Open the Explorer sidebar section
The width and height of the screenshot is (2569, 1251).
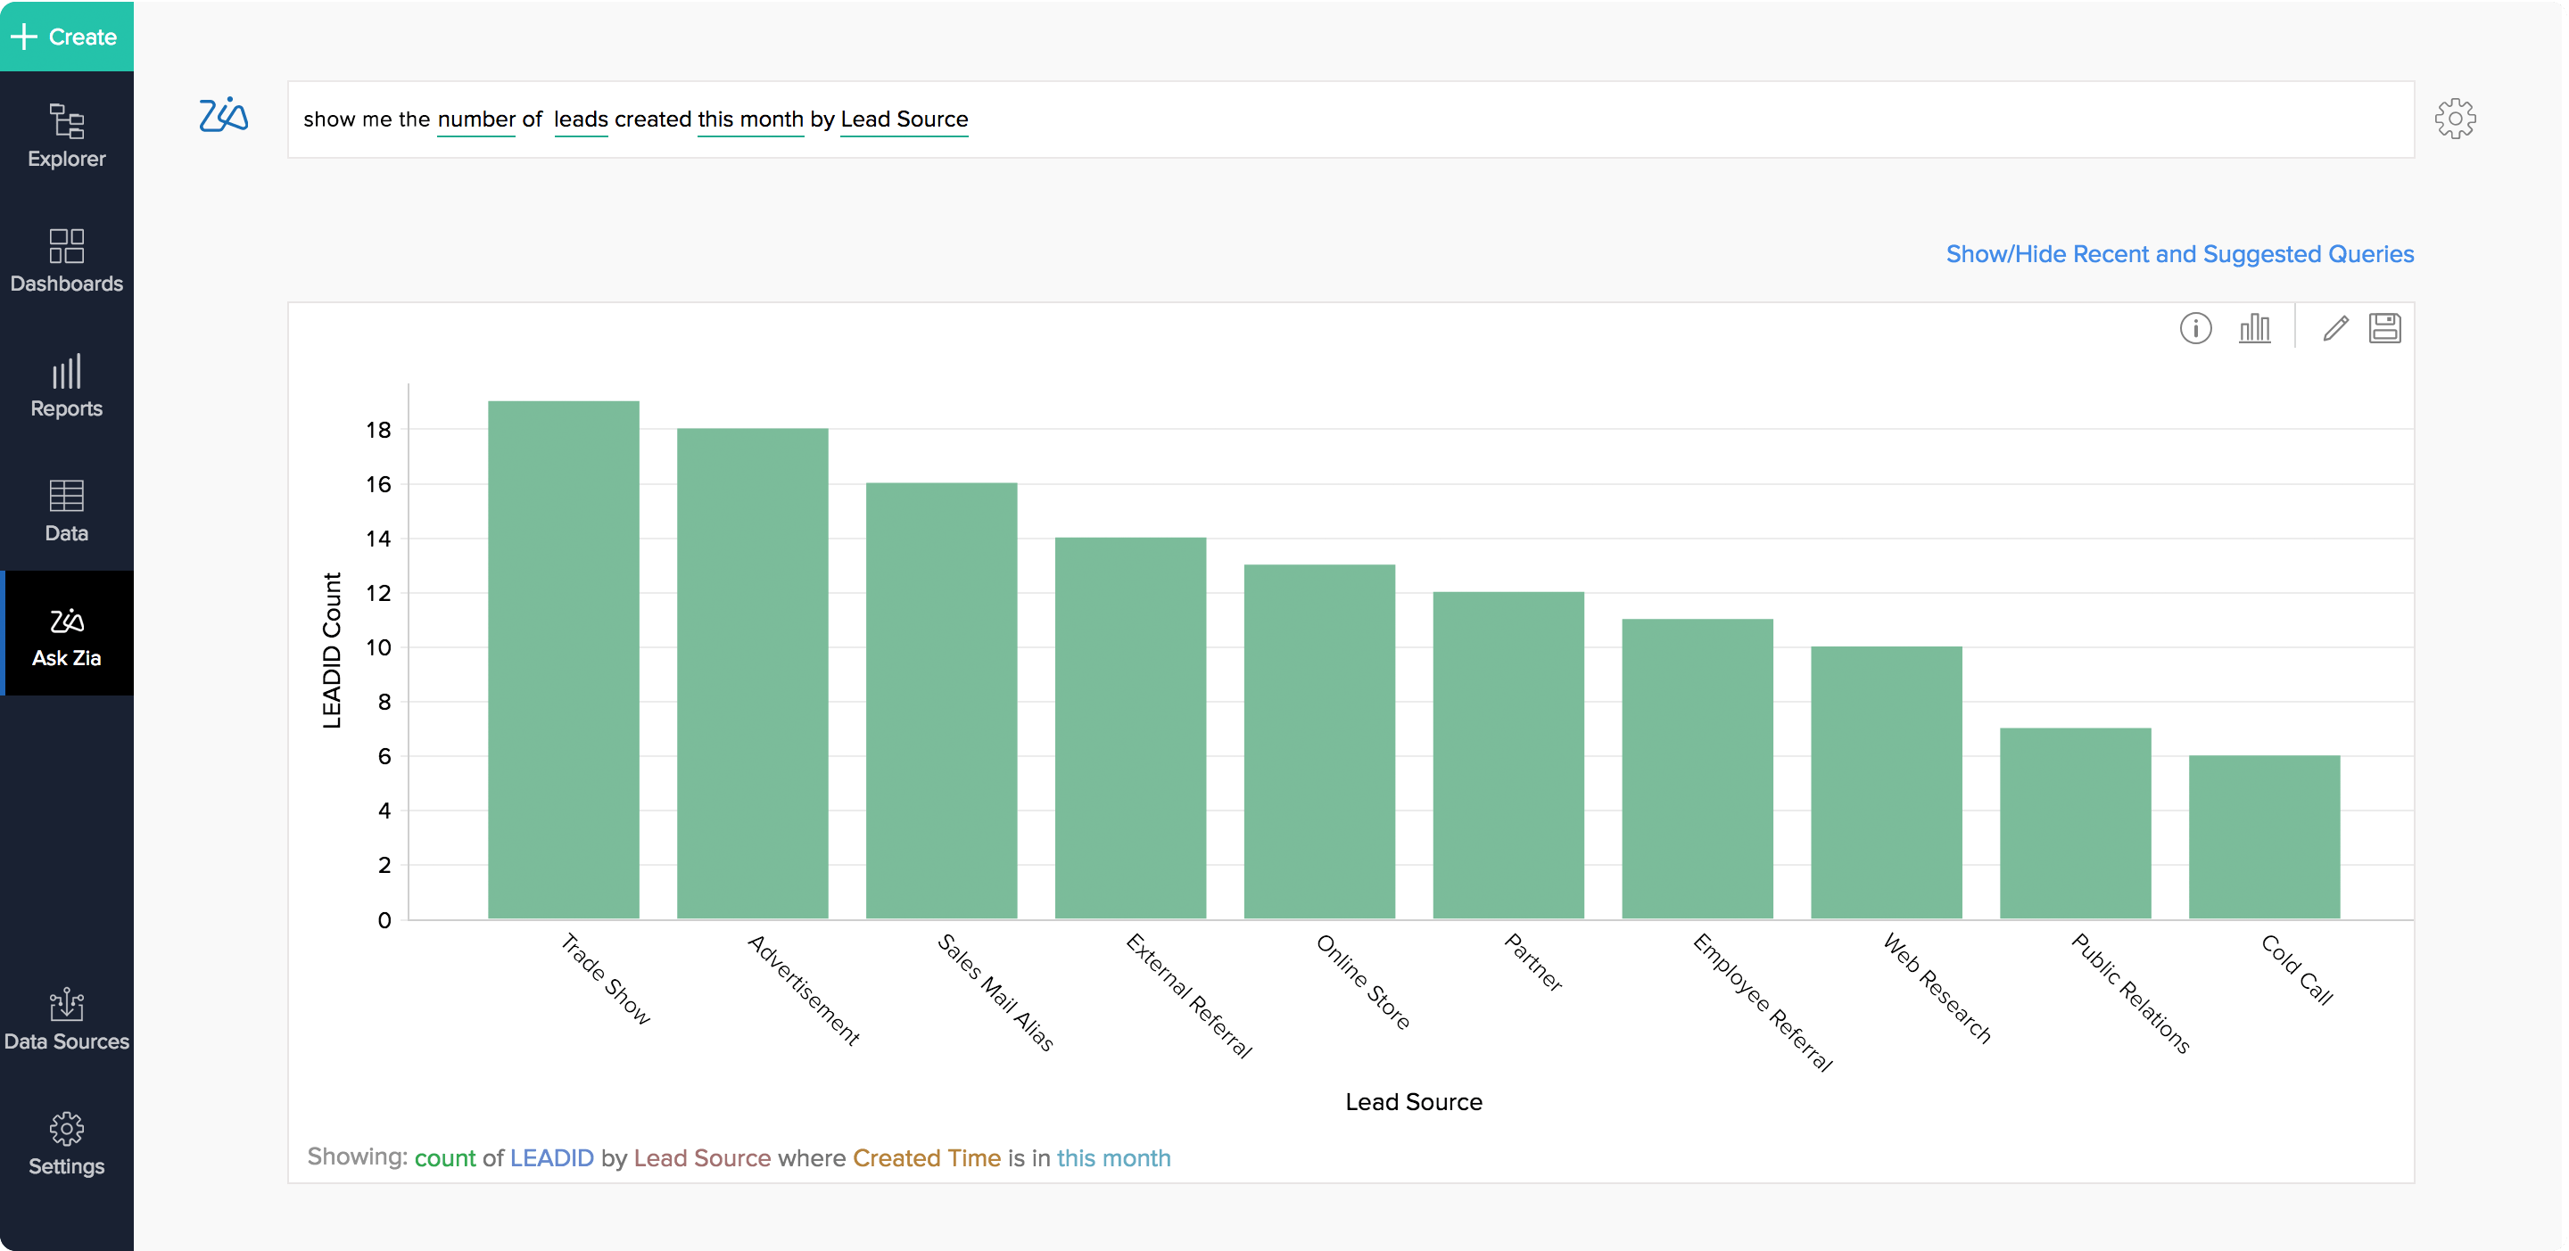[66, 136]
